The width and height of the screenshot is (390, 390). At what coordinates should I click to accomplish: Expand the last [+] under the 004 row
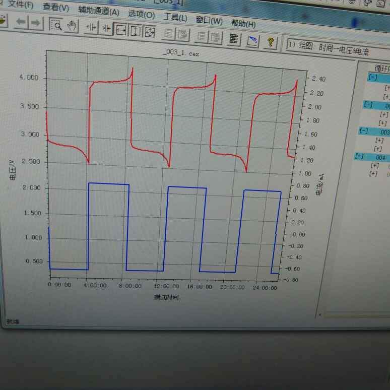tap(373, 174)
